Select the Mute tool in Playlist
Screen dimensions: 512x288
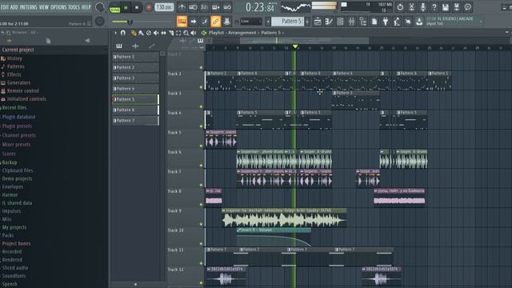(156, 33)
